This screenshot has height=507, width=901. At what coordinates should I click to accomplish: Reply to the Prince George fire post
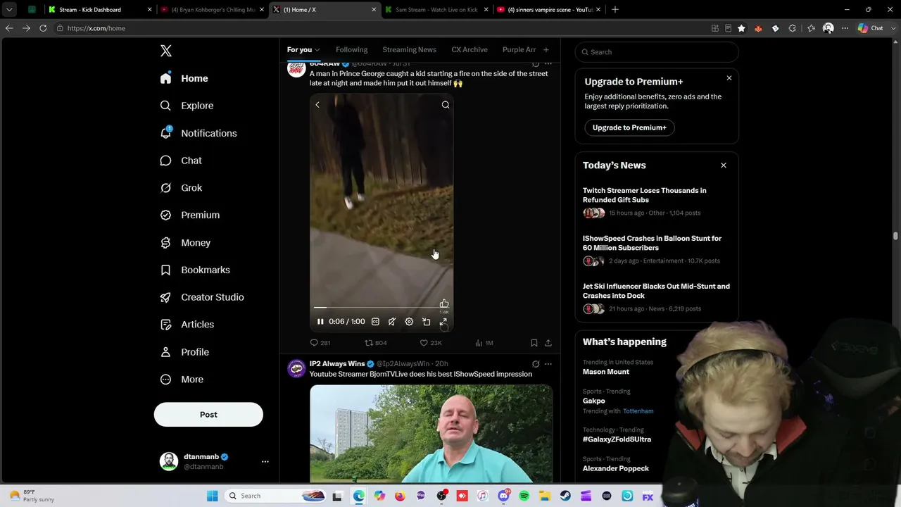320,343
